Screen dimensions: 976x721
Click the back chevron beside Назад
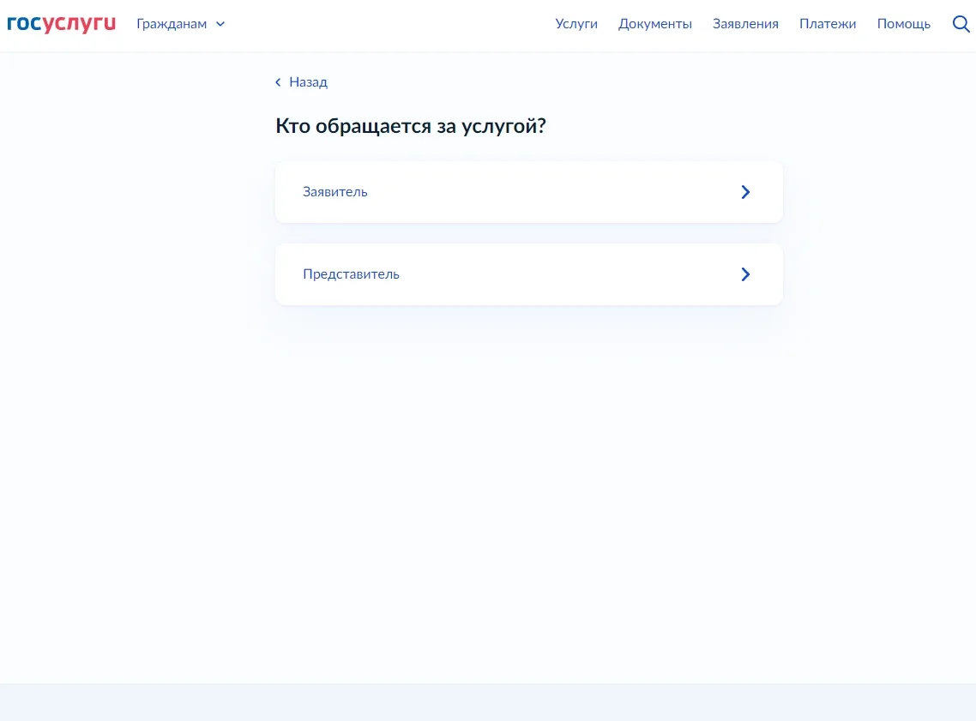(x=278, y=82)
